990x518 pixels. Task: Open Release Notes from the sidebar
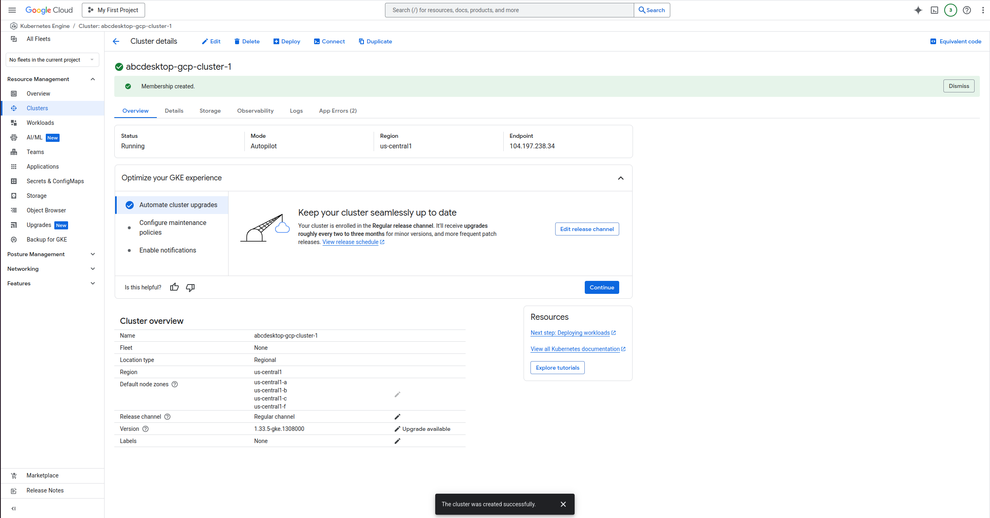click(x=53, y=490)
